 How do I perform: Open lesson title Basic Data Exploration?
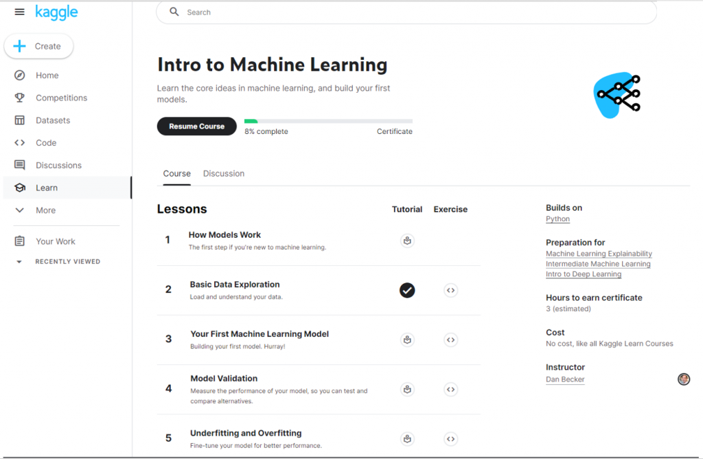click(235, 284)
